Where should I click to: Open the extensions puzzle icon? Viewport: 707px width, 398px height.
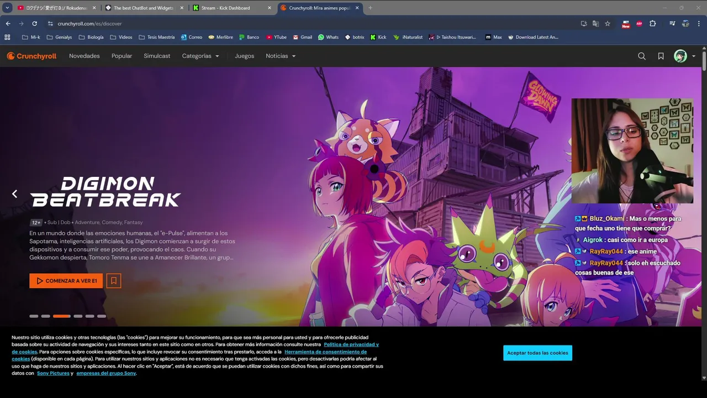[x=652, y=24]
